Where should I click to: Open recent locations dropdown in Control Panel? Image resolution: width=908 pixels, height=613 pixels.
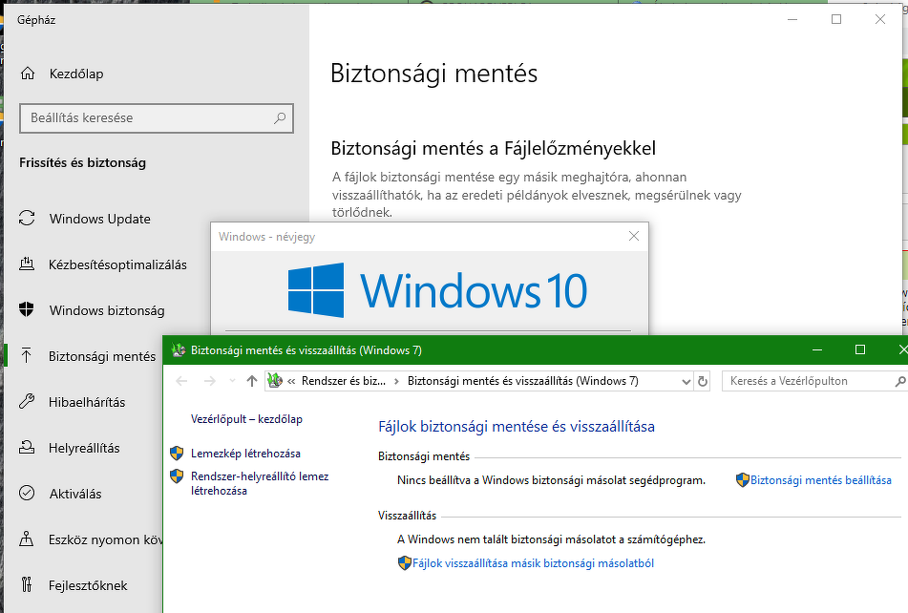[232, 381]
